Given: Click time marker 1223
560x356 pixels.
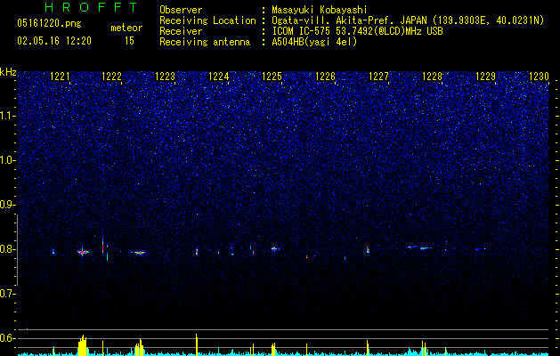Looking at the screenshot, I should click(x=166, y=77).
